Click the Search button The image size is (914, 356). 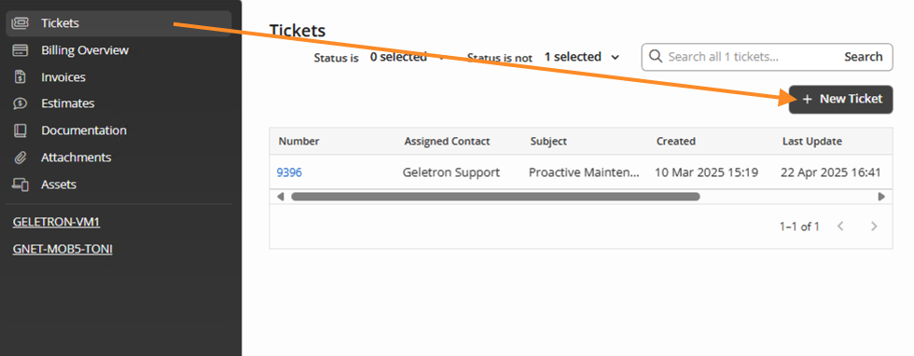tap(864, 57)
